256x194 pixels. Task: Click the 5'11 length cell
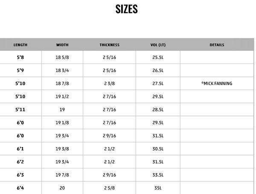(20, 110)
